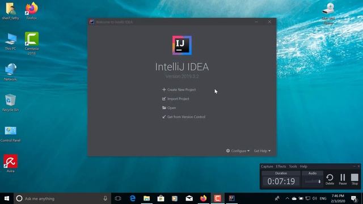Click the import icon beside Import Project

click(x=164, y=99)
